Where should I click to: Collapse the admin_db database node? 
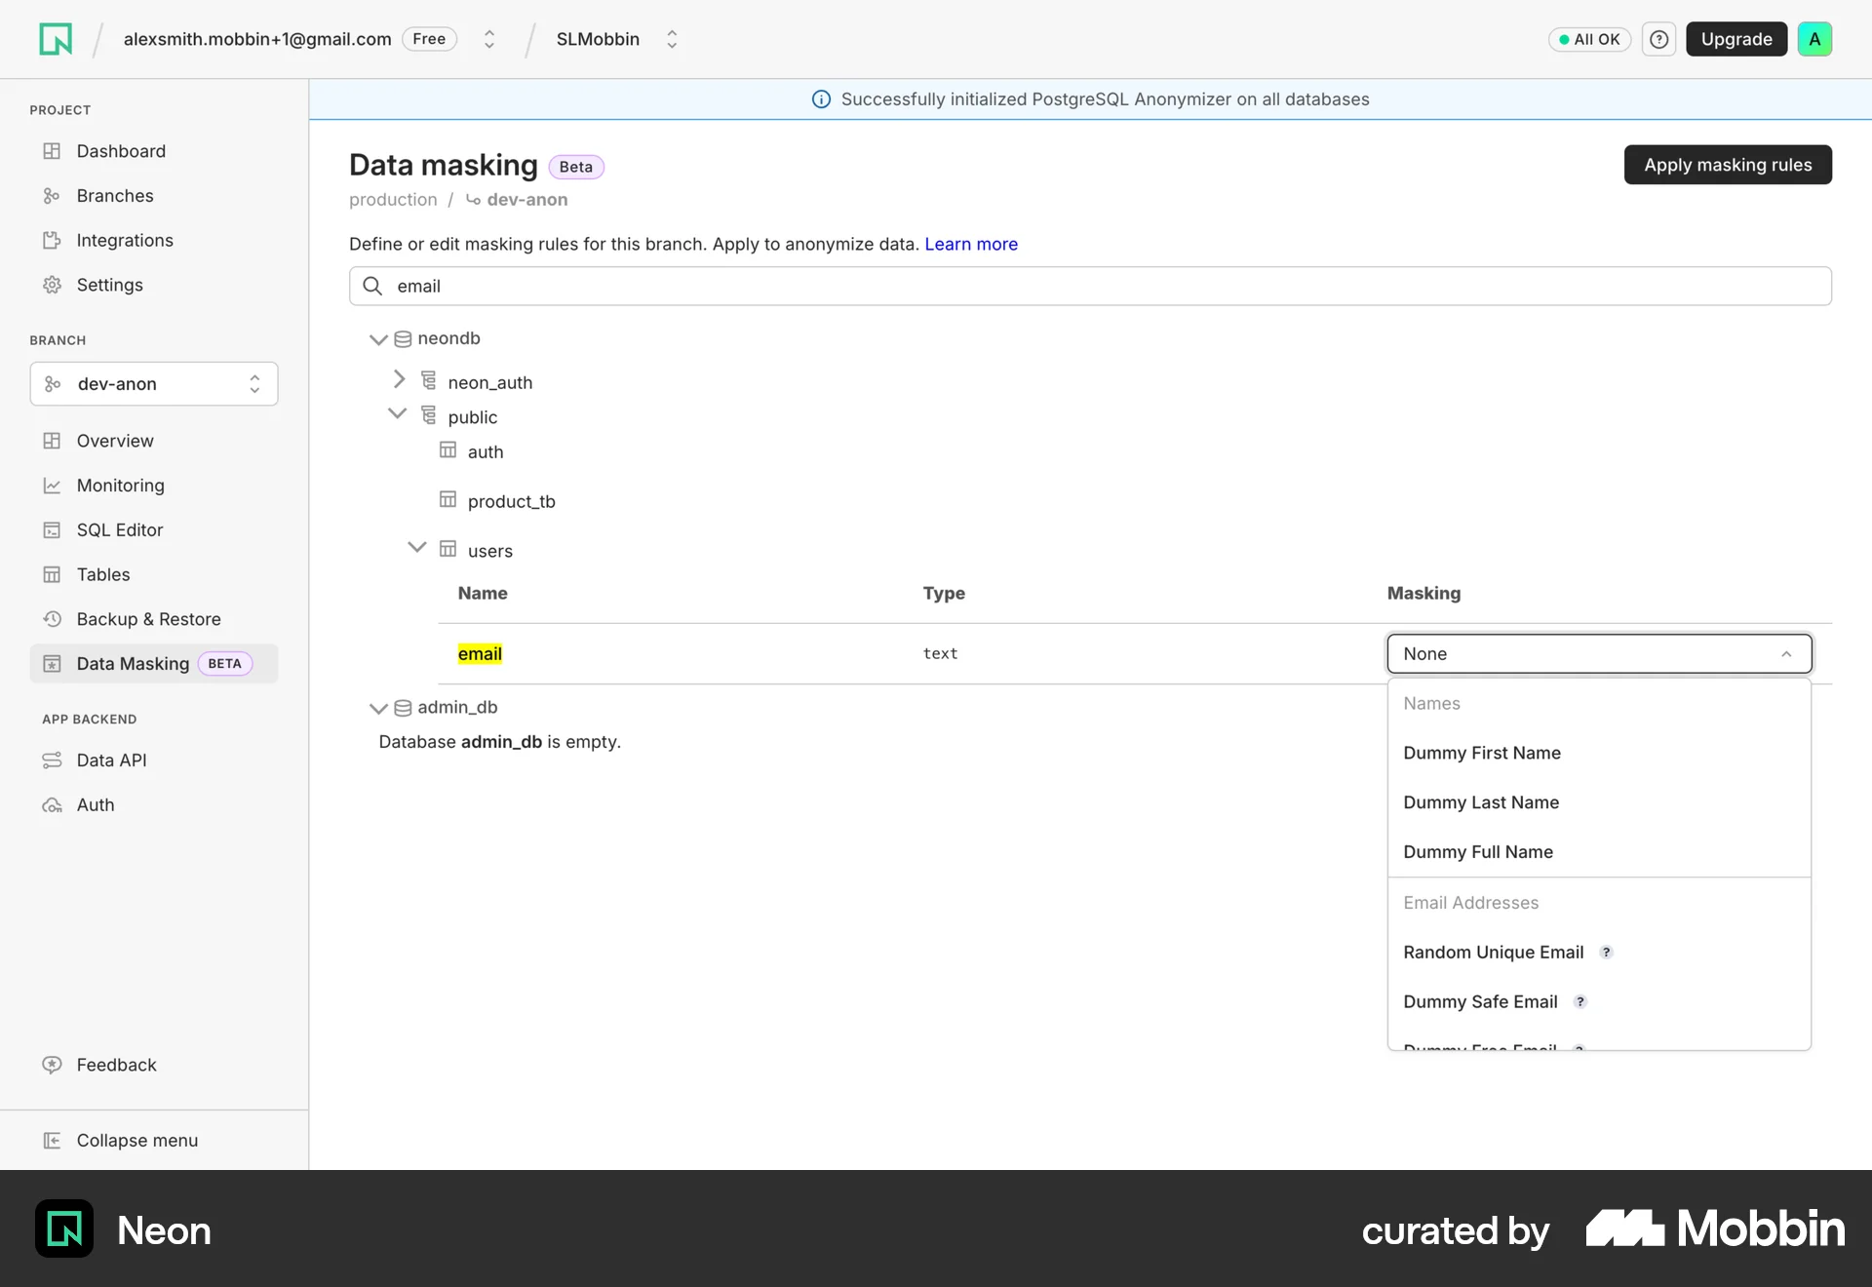378,709
